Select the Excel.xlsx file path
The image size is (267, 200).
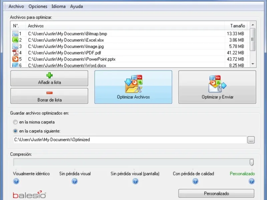click(66, 40)
